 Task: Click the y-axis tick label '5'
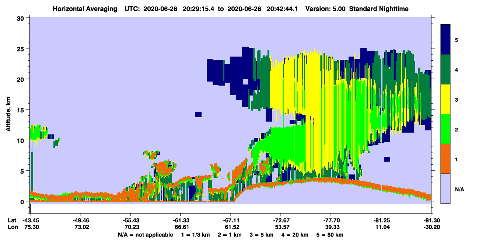pyautogui.click(x=22, y=171)
